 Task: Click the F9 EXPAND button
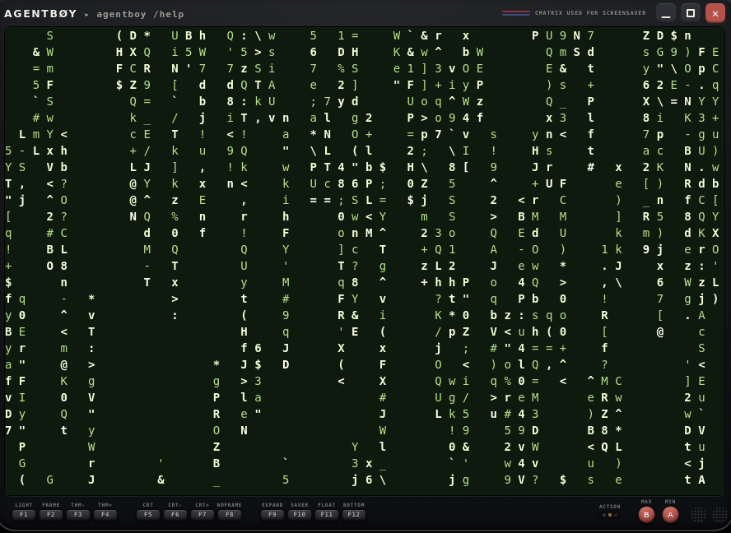click(272, 514)
